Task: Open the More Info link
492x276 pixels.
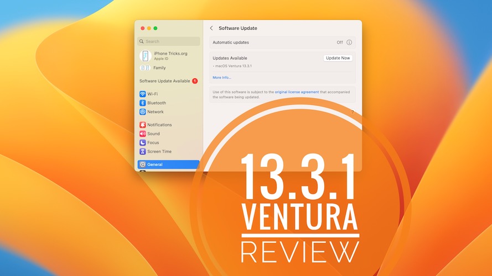Action: (222, 78)
